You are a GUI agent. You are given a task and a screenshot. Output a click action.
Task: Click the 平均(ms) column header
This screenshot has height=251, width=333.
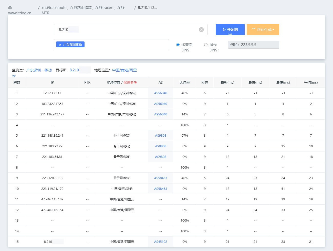pos(311,82)
